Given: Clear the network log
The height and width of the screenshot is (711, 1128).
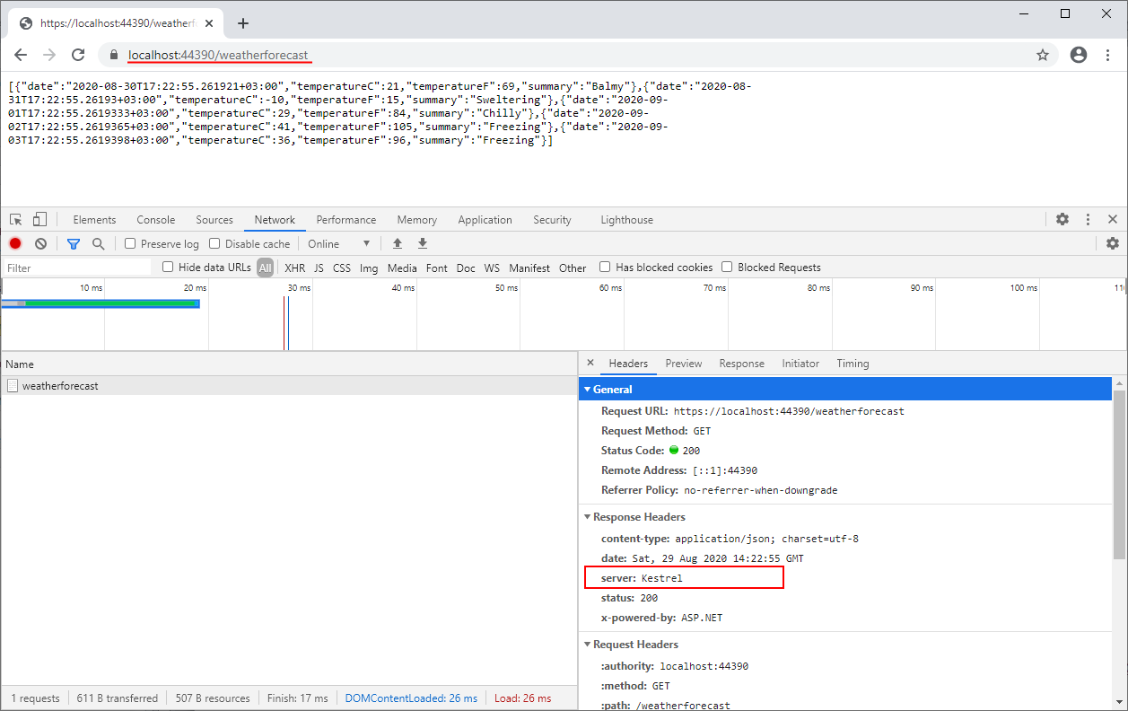Looking at the screenshot, I should [x=40, y=243].
